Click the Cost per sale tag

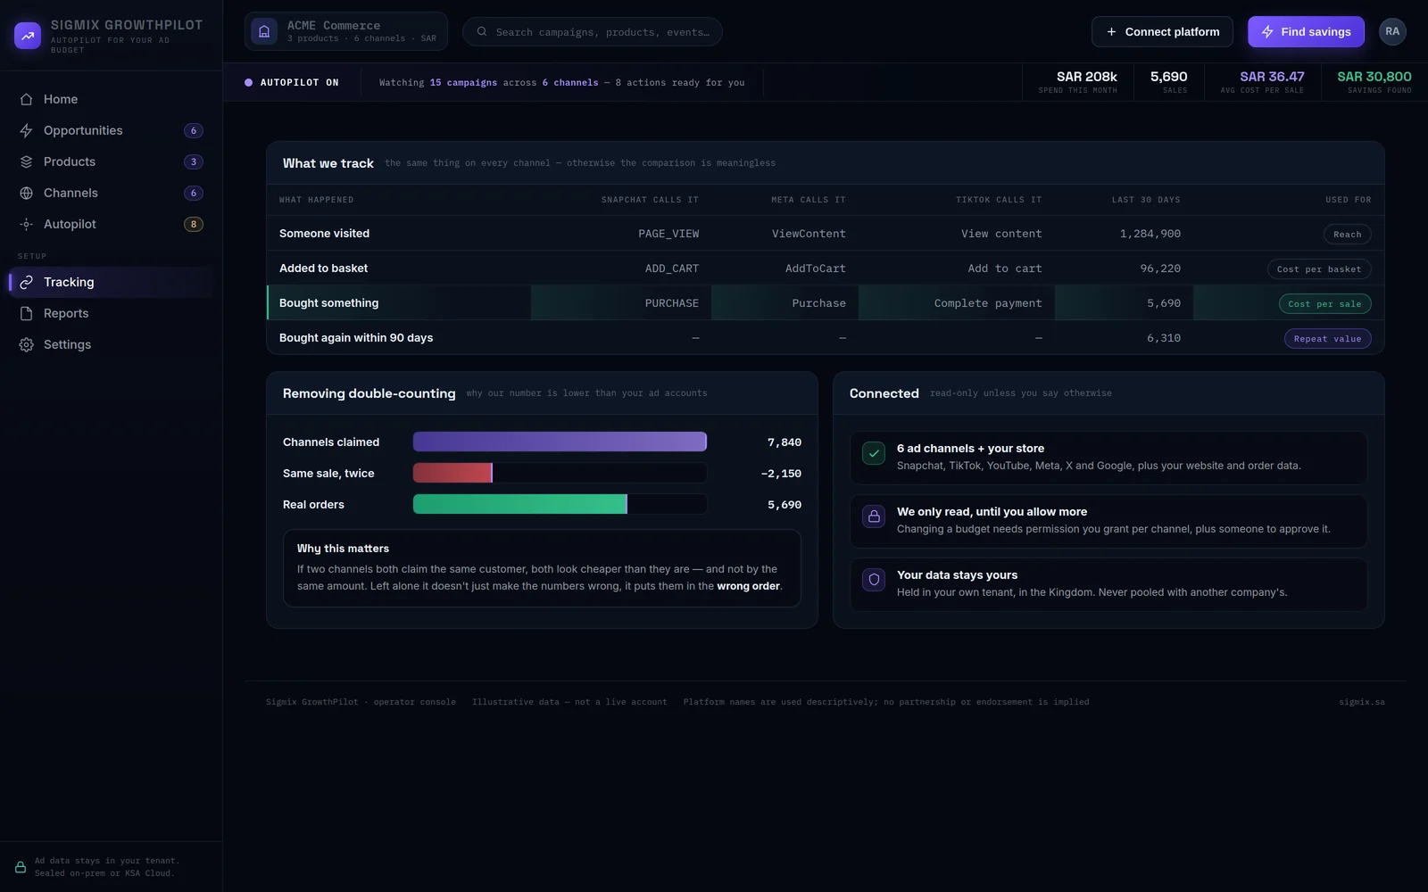pos(1324,304)
